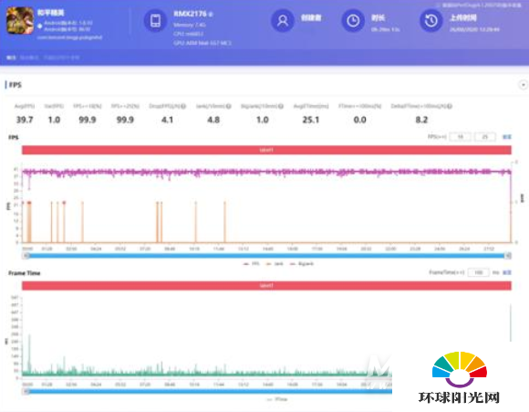Click the second FPS>= threshold input box
529x412 pixels.
(x=485, y=137)
